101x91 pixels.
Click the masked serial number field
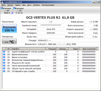[51, 26]
